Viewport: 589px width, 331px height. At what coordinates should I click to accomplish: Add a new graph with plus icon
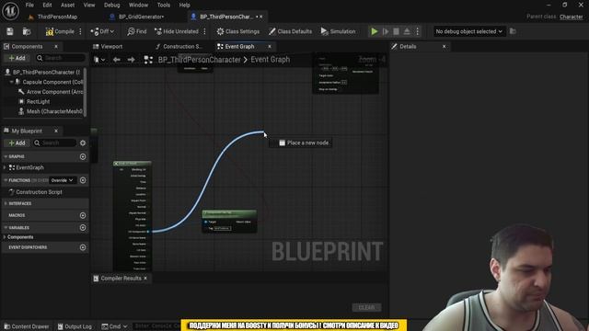coord(83,156)
